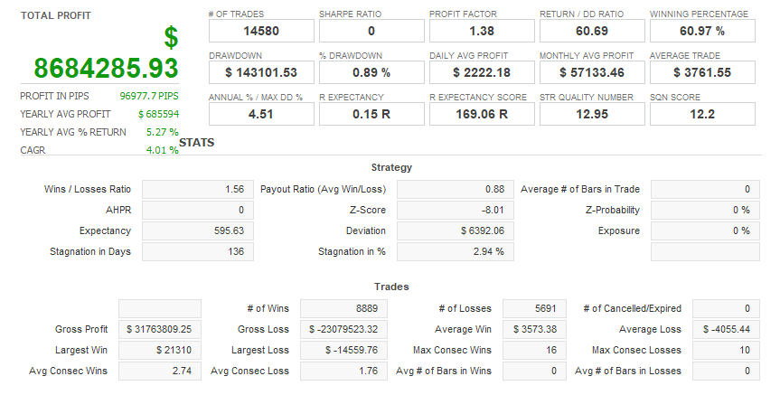Click the Average Trade value box
780x395 pixels.
pos(701,72)
